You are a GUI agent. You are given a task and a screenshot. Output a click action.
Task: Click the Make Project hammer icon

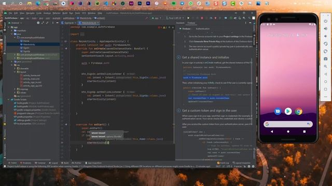pos(146,18)
